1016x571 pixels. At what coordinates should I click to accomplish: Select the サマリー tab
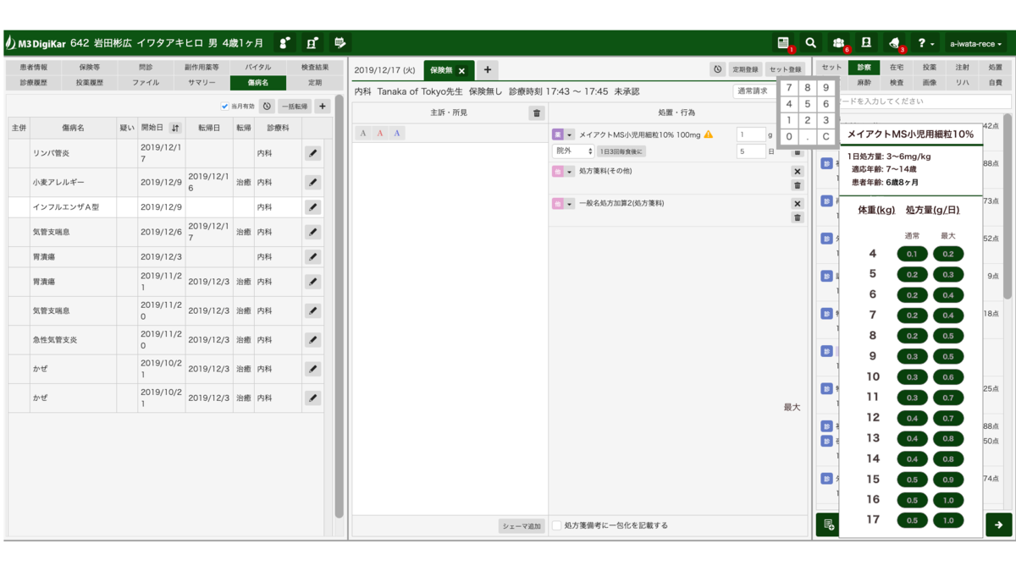point(202,83)
